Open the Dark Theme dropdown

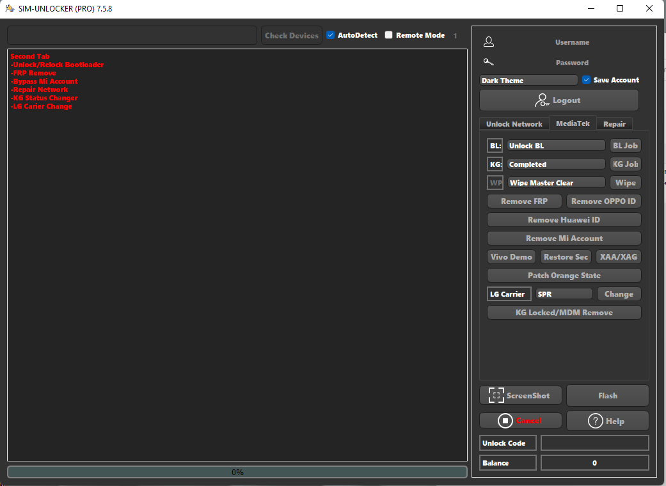tap(528, 81)
